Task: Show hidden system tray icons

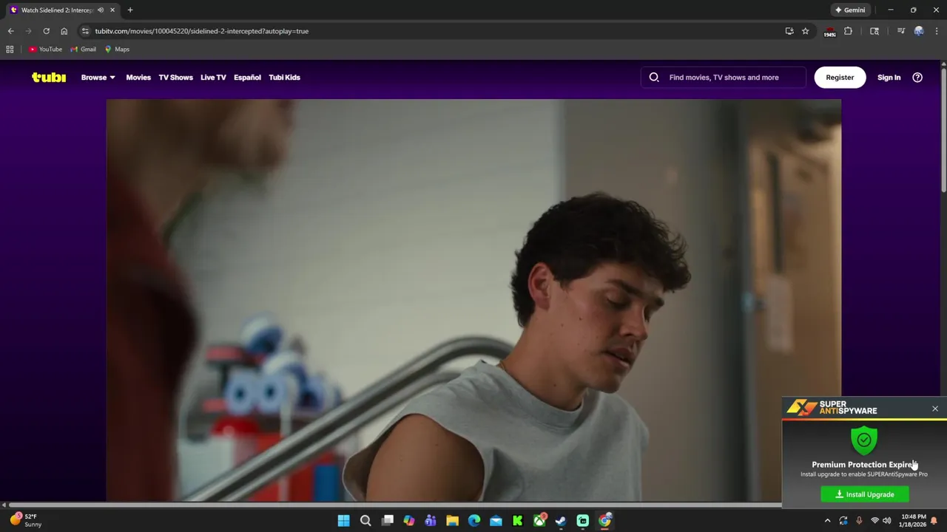Action: (x=827, y=521)
